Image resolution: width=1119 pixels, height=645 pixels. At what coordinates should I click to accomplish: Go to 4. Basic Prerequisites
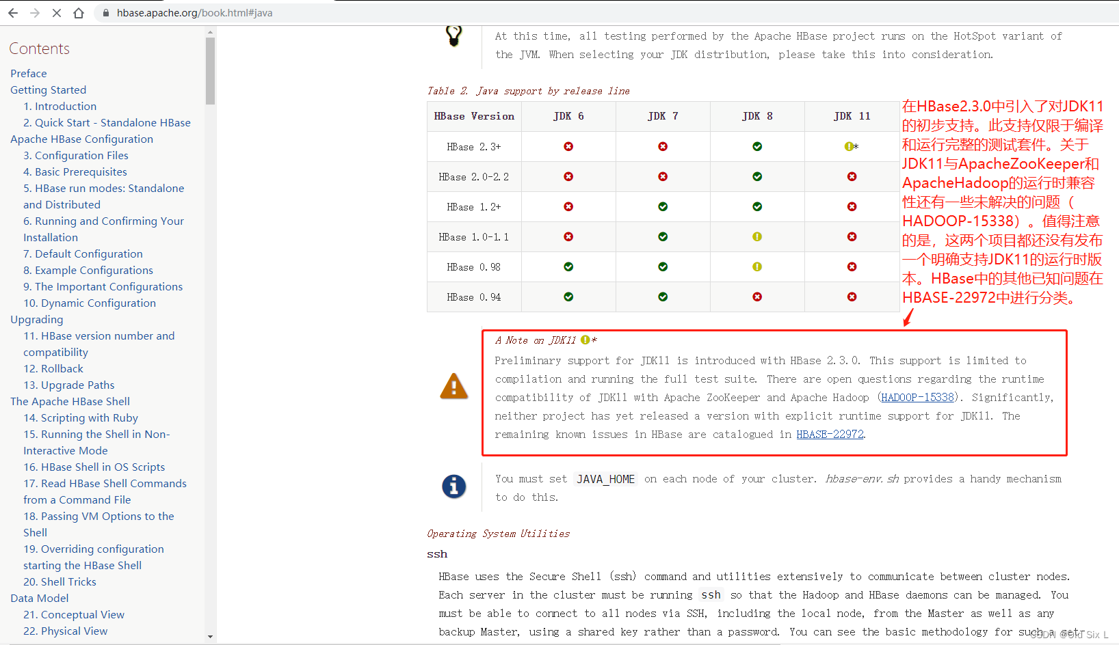point(75,171)
